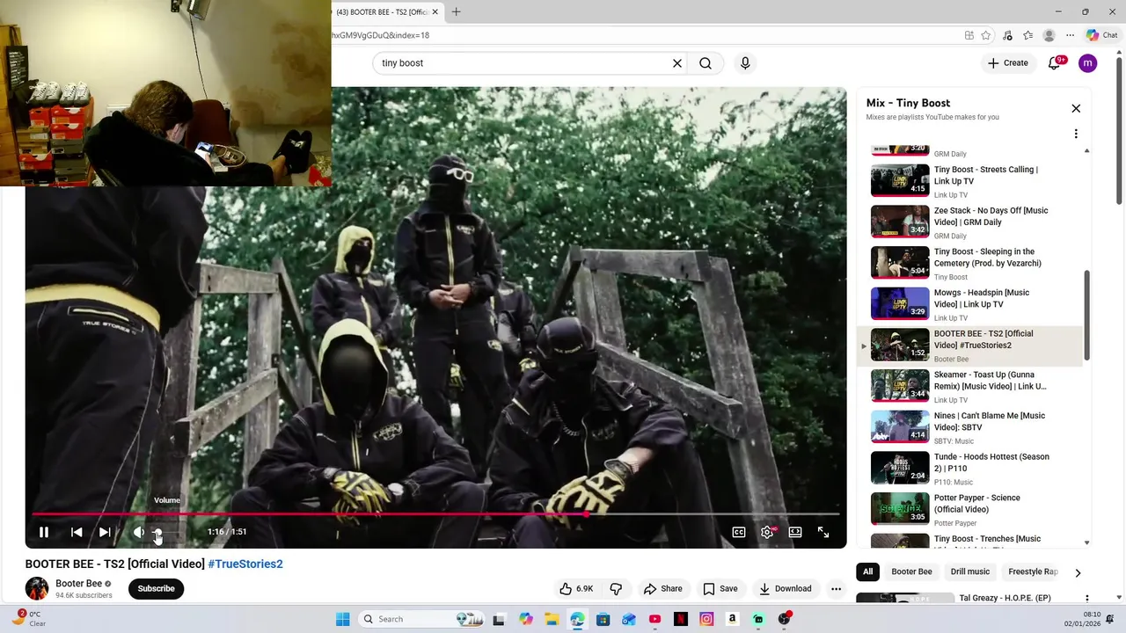Open the Edge media control icon

1007,35
